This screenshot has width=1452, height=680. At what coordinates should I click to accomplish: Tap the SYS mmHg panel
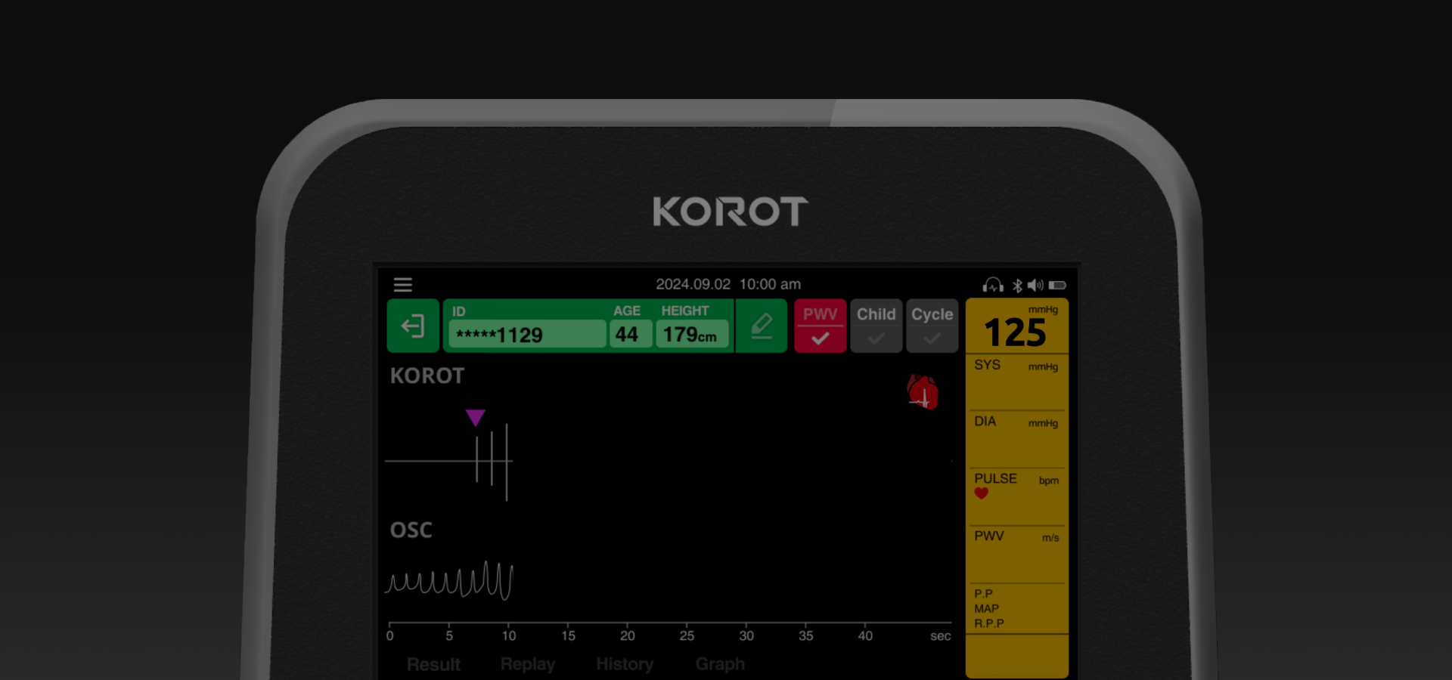(1016, 382)
